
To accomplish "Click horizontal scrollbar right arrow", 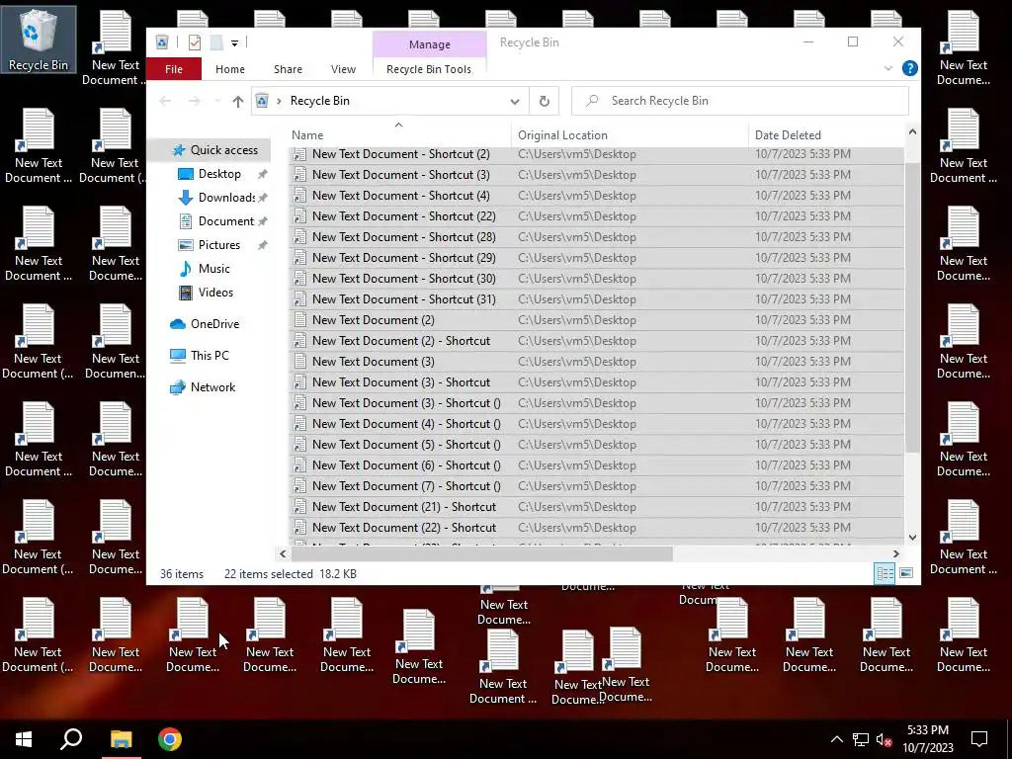I will 895,553.
